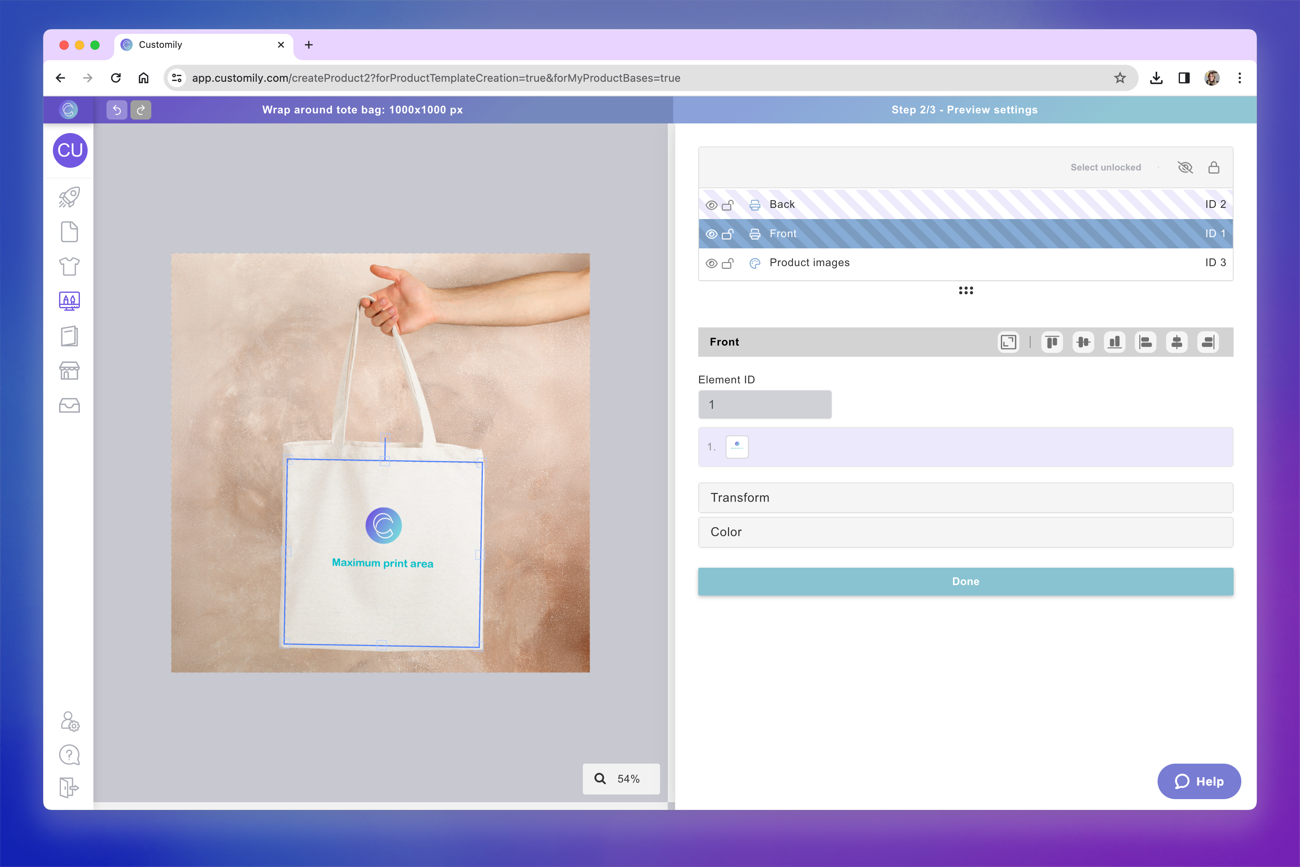1300x867 pixels.
Task: Click the store icon in the left sidebar
Action: click(x=69, y=371)
